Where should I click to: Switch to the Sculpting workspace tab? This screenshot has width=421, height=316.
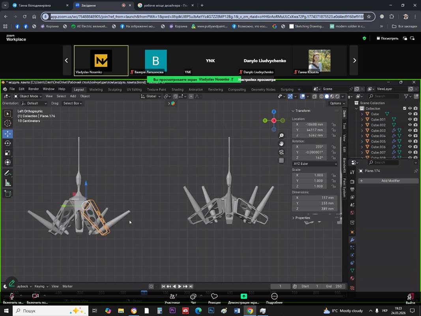[115, 90]
